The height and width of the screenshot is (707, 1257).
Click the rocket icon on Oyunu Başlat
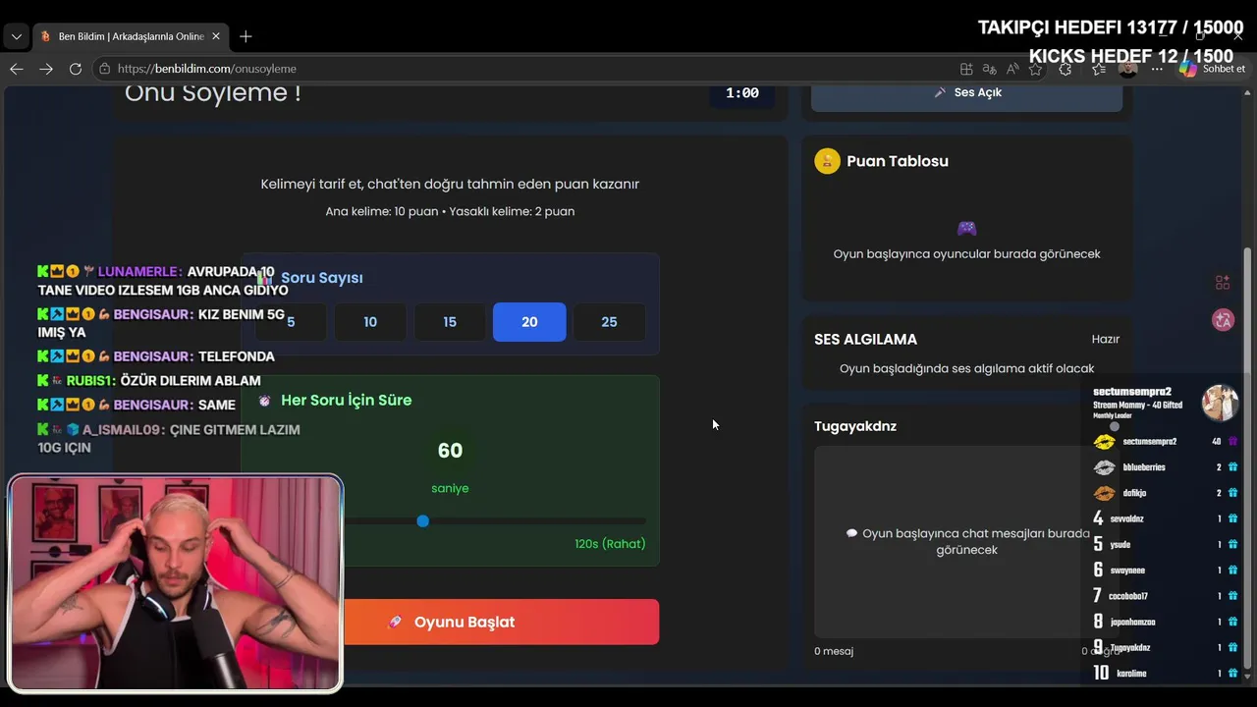395,622
